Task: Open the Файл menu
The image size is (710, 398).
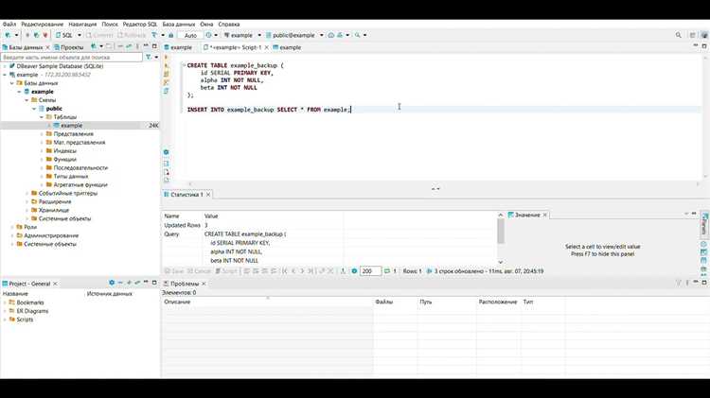Action: tap(9, 25)
